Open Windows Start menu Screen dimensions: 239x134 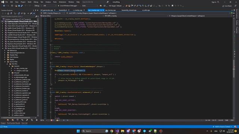pos(78,131)
